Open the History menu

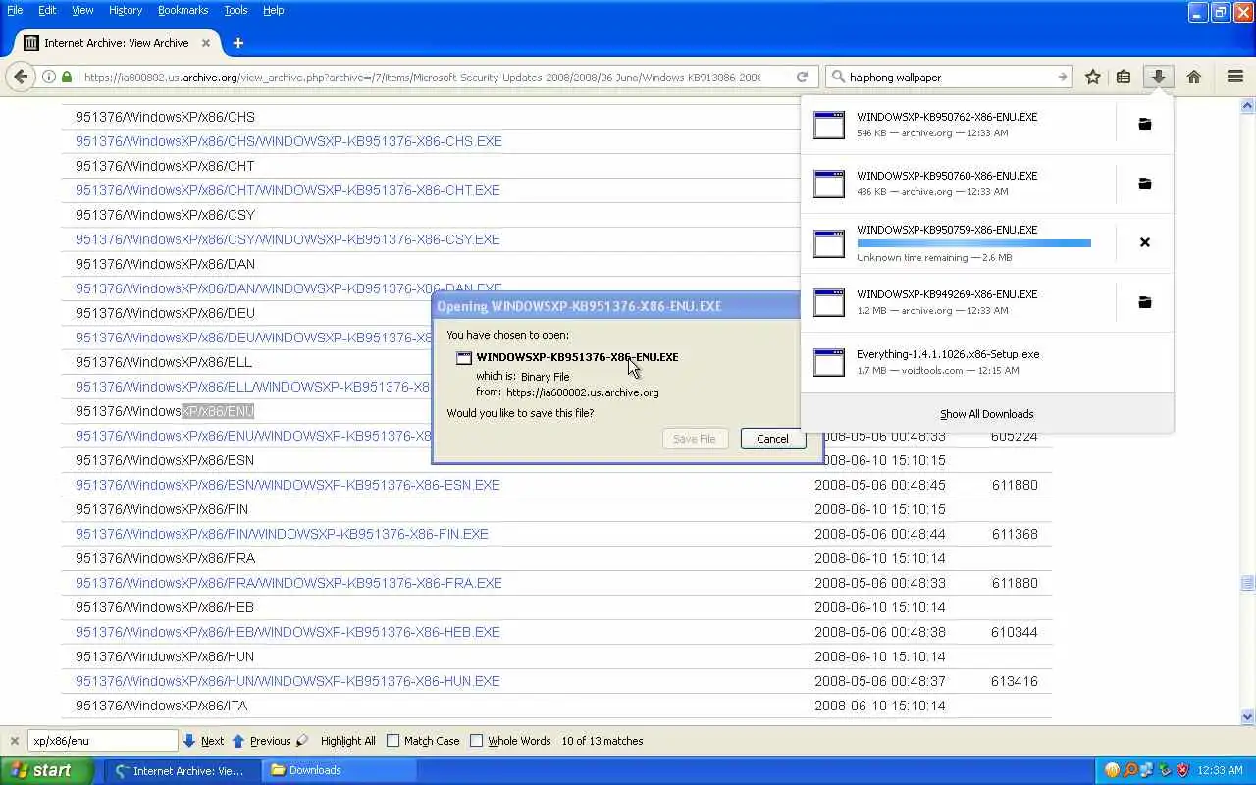(x=126, y=10)
